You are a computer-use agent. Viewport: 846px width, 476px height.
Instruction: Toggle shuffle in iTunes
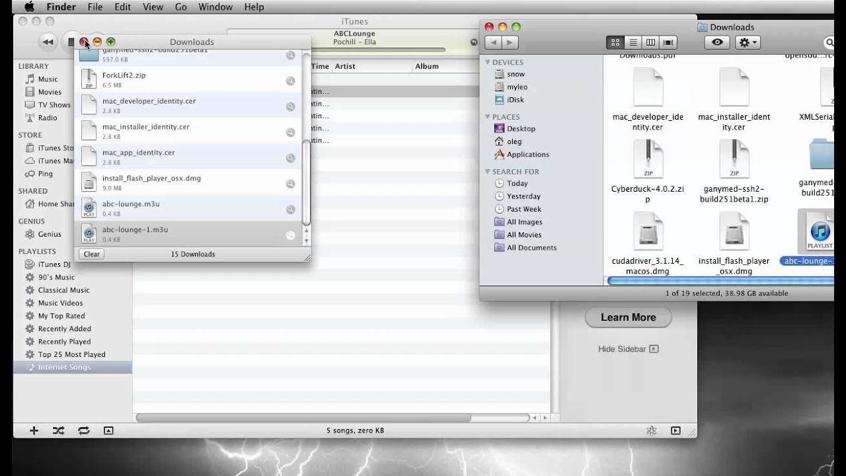click(58, 430)
